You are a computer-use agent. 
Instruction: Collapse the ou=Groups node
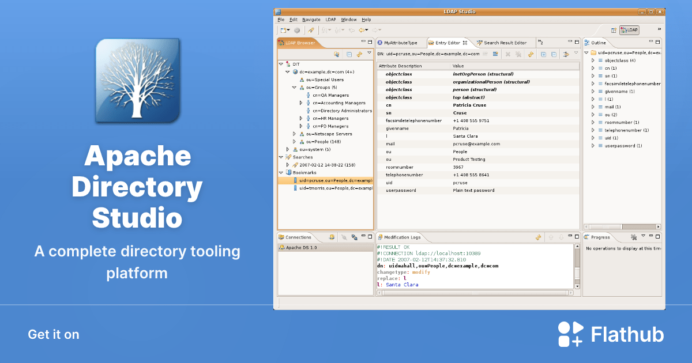[294, 88]
